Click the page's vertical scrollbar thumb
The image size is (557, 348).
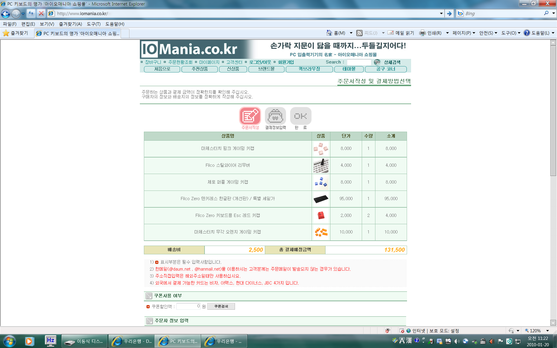tap(553, 111)
